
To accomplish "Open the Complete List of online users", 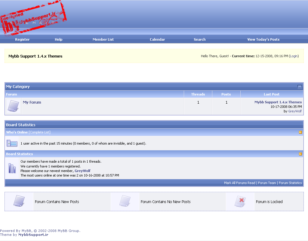I will (39, 132).
